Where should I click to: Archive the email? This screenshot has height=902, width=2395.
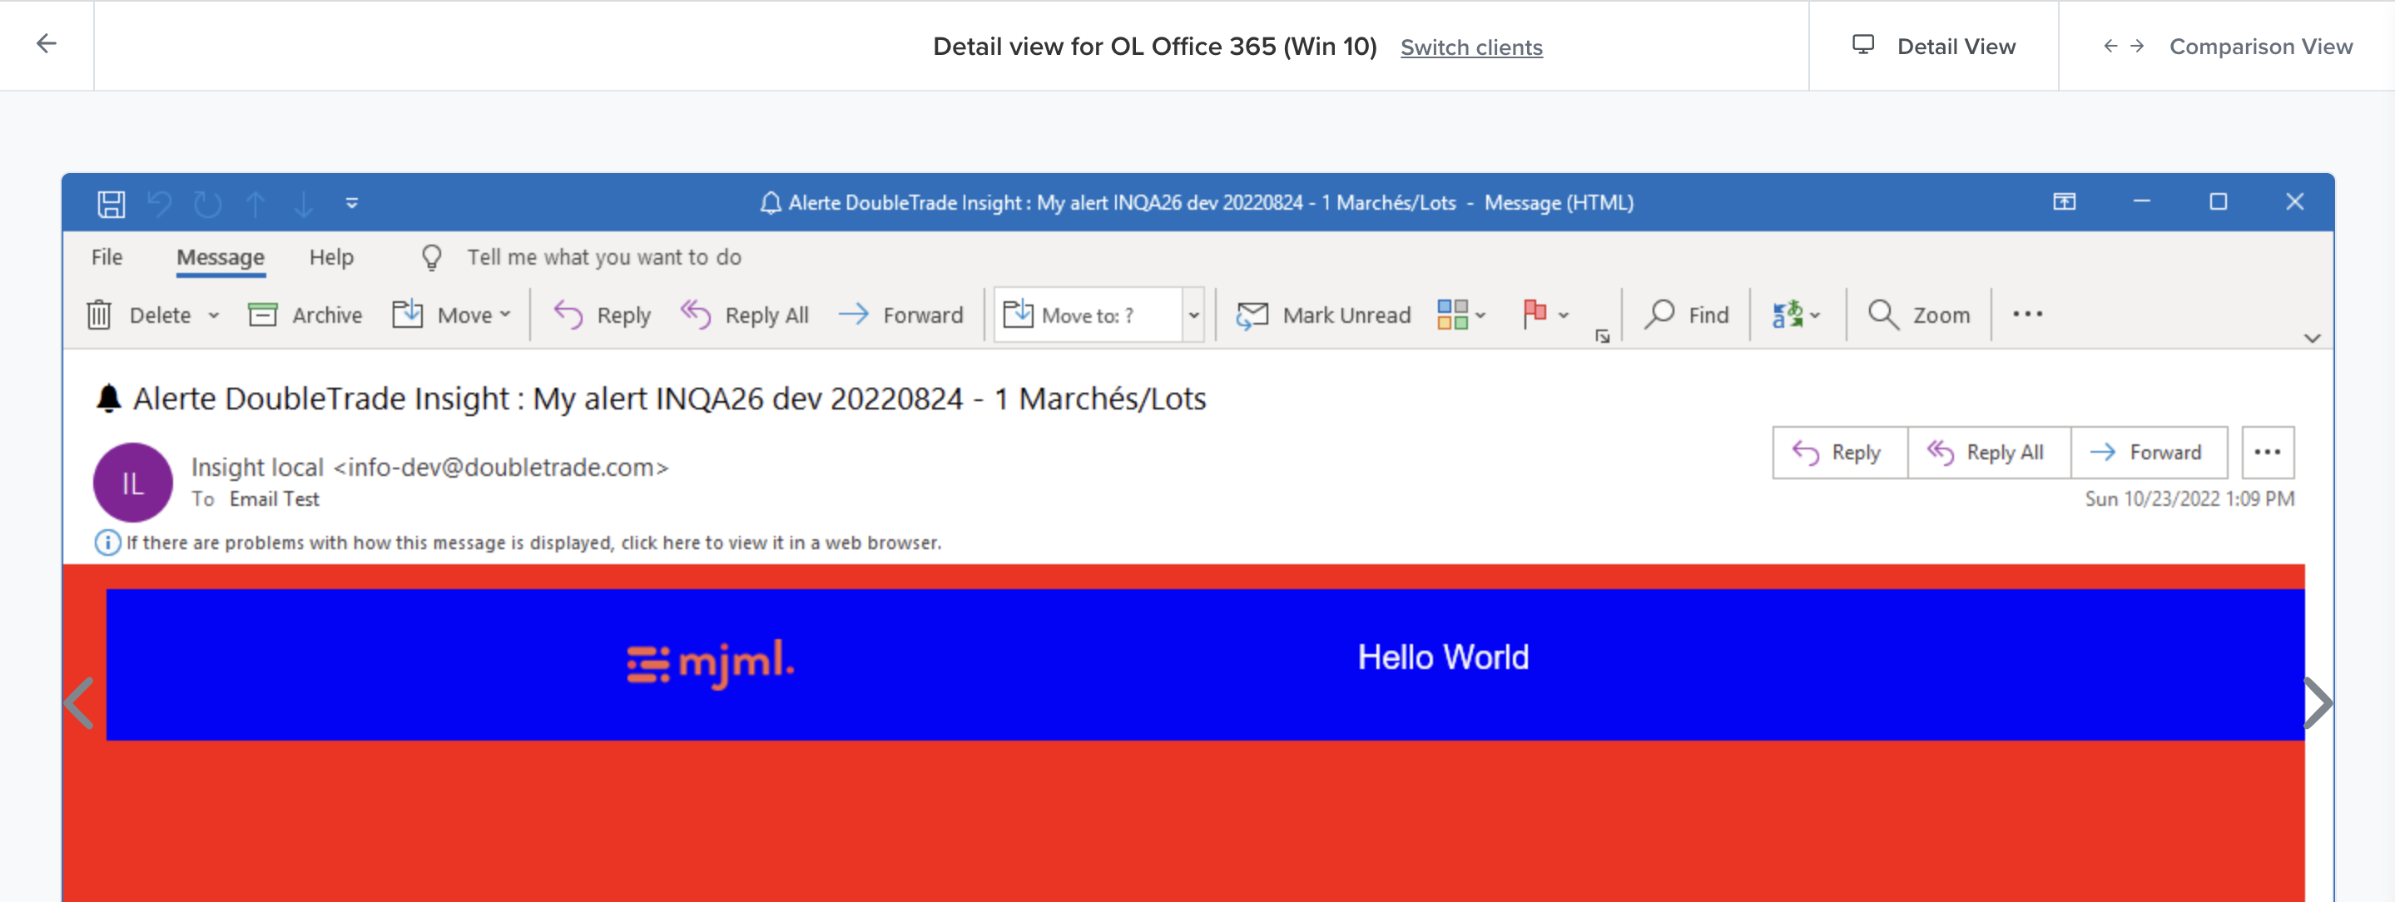pos(307,315)
